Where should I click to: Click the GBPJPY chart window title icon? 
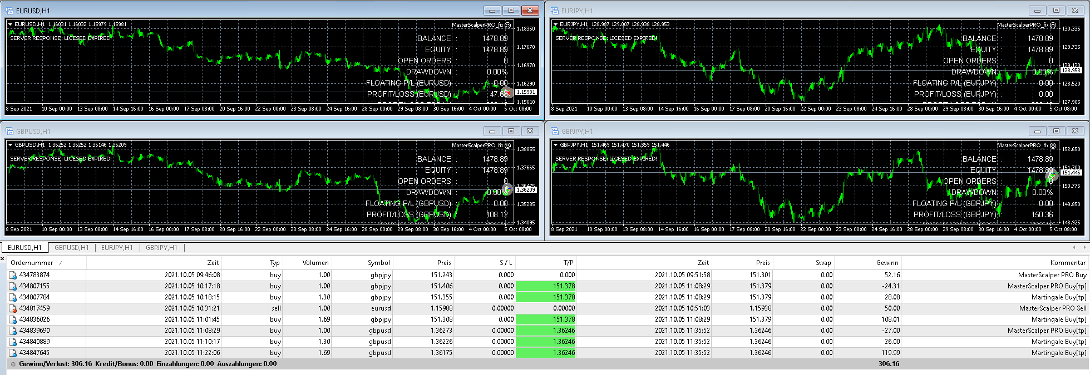[x=555, y=131]
